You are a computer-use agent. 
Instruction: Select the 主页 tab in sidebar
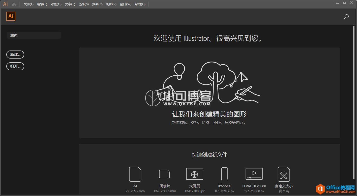pos(34,35)
